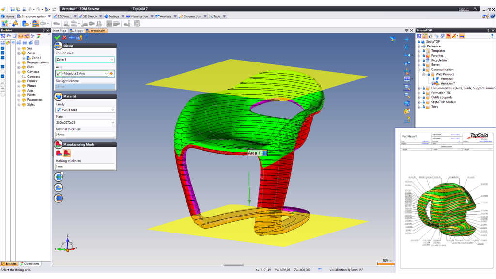The image size is (496, 279).
Task: Click the orange arrows icon in StratoTOP toolbar
Action: point(462,36)
